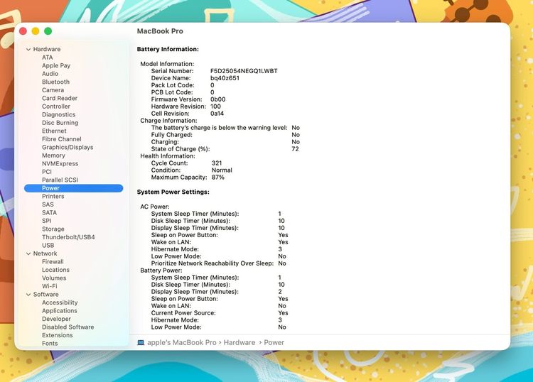Viewport: 533px width, 382px height.
Task: Open Applications under Software
Action: 60,311
